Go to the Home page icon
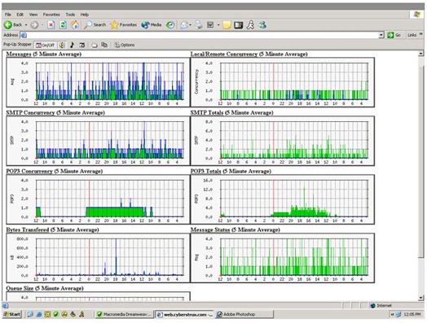The width and height of the screenshot is (427, 323). pyautogui.click(x=75, y=25)
